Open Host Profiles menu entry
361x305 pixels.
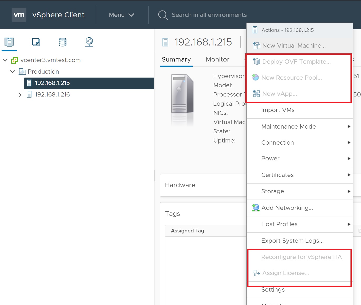pyautogui.click(x=300, y=224)
